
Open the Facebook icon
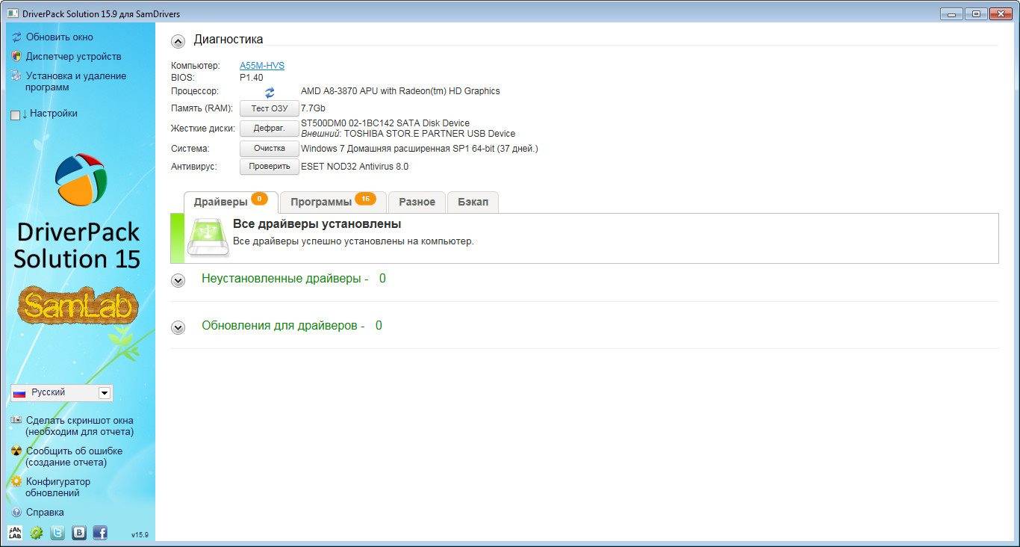[x=100, y=533]
